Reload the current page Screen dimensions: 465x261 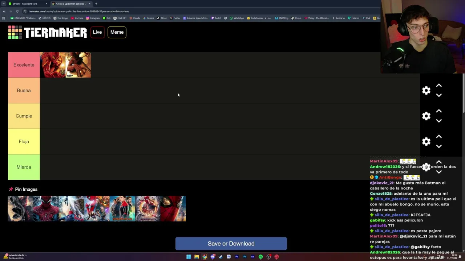tap(17, 11)
